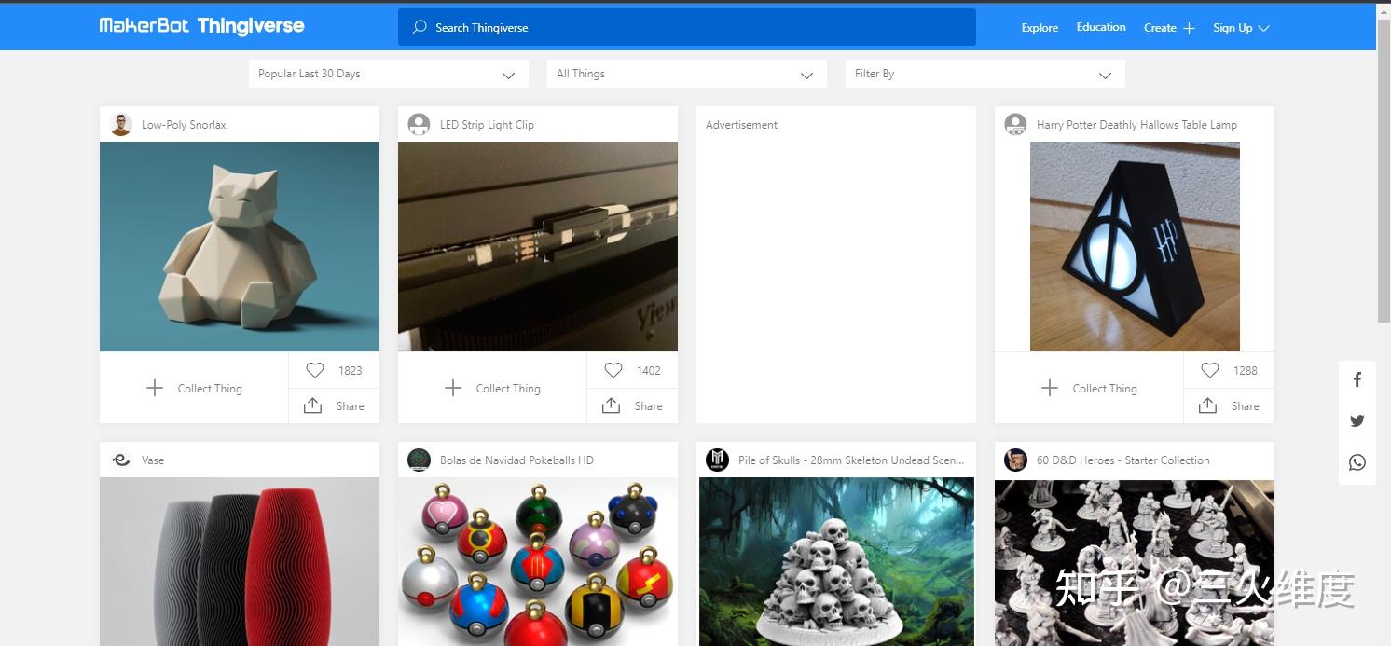Open 60 D&D Heroes Starter Collection title
This screenshot has width=1391, height=646.
pos(1123,460)
